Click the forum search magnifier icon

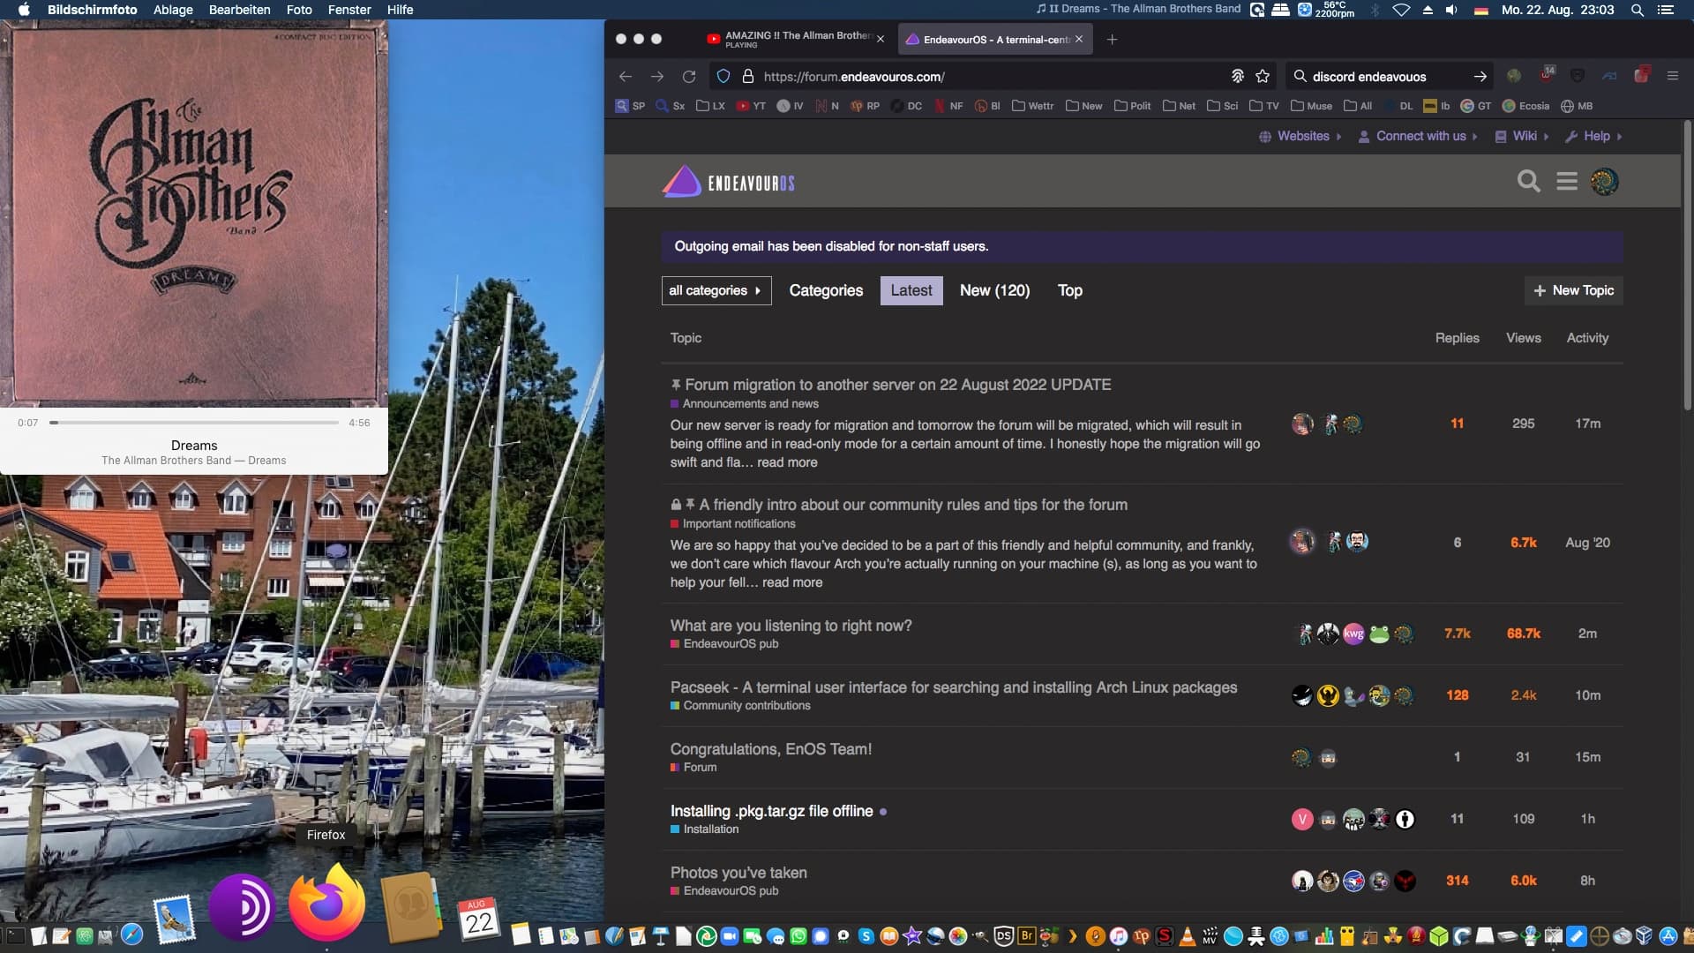tap(1528, 182)
